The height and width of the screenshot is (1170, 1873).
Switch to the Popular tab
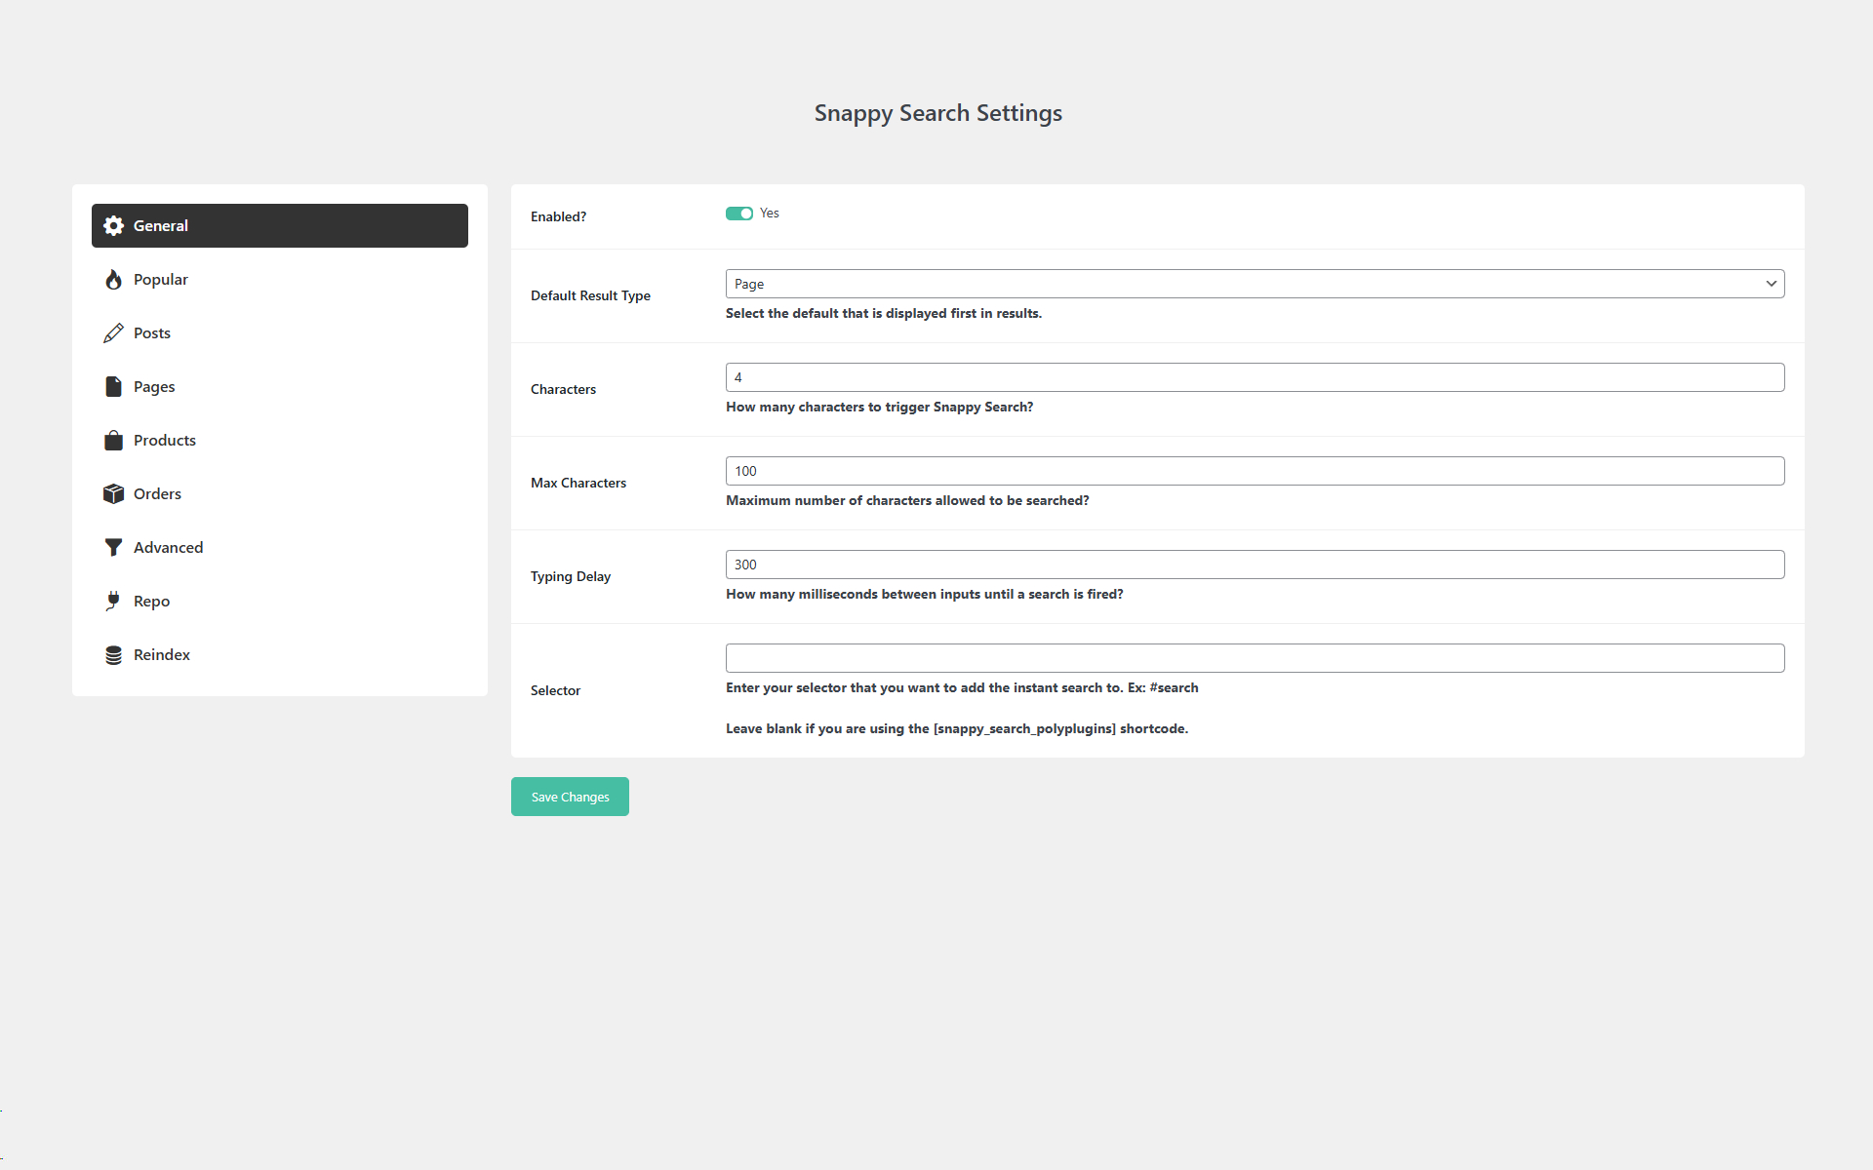tap(280, 279)
